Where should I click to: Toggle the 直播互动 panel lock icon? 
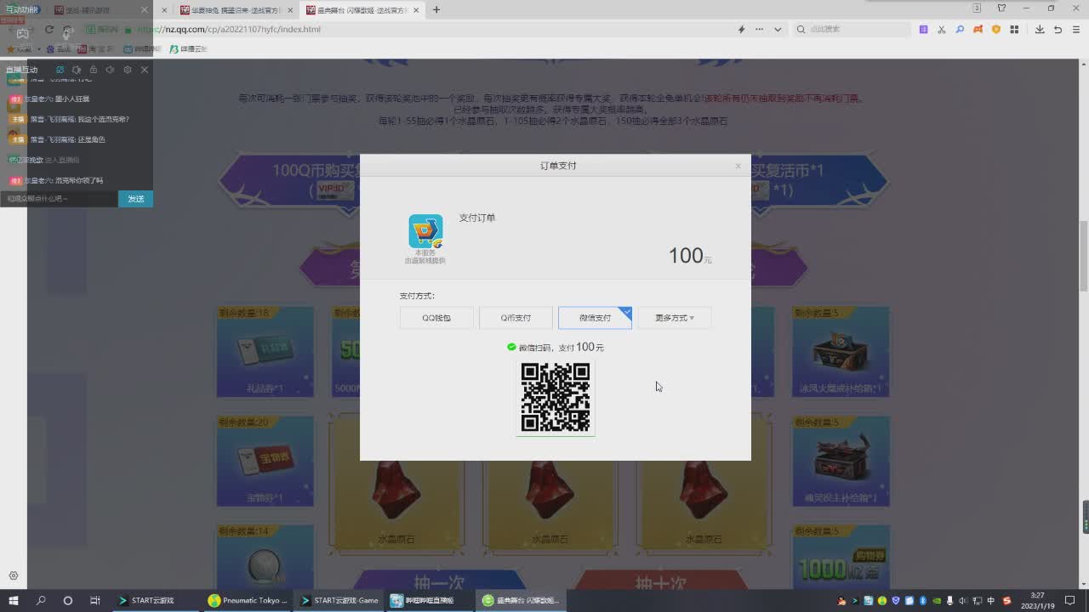point(94,70)
